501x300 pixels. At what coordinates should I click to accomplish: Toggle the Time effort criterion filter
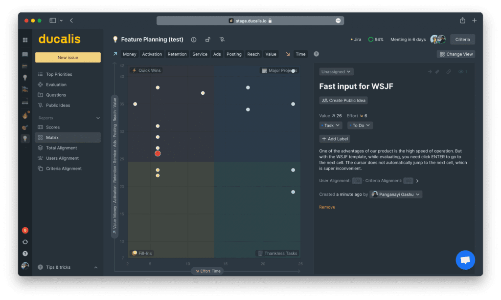(300, 54)
